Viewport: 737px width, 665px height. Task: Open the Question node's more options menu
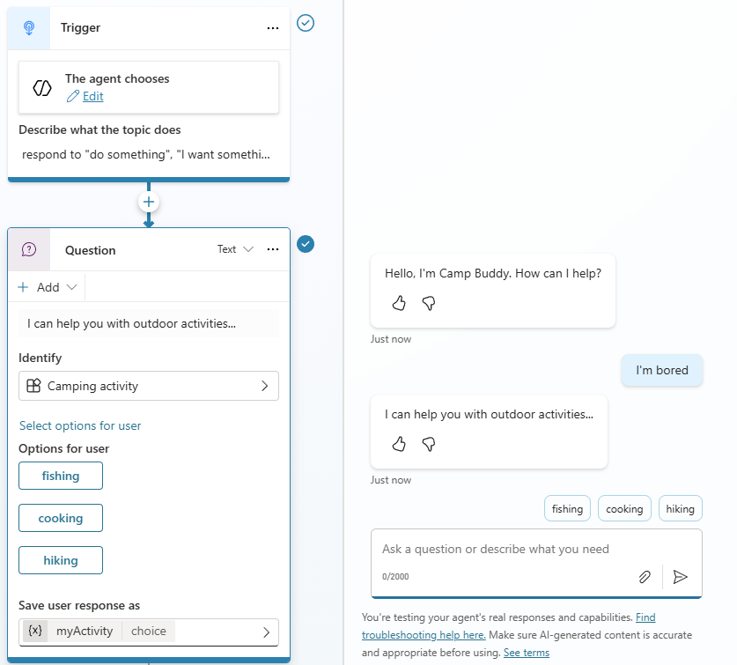tap(274, 249)
